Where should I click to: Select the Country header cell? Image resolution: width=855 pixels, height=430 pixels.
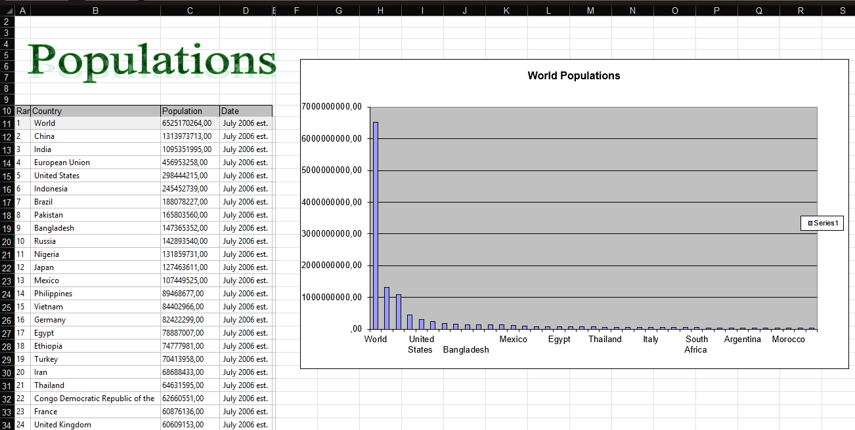(95, 111)
